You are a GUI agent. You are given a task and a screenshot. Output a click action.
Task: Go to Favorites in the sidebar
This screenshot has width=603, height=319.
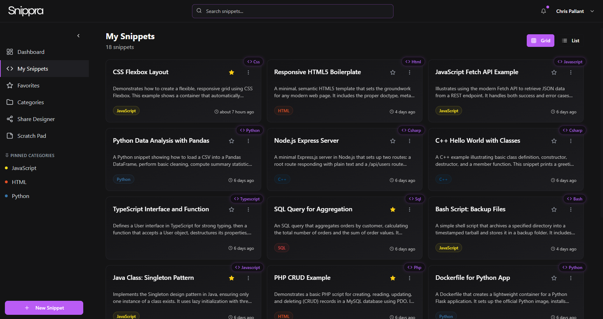tap(28, 85)
